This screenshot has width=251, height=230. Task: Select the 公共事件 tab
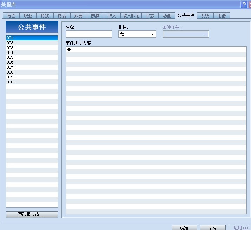pos(186,15)
